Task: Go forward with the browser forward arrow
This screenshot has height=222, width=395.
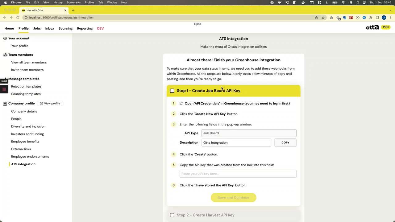Action: click(11, 18)
